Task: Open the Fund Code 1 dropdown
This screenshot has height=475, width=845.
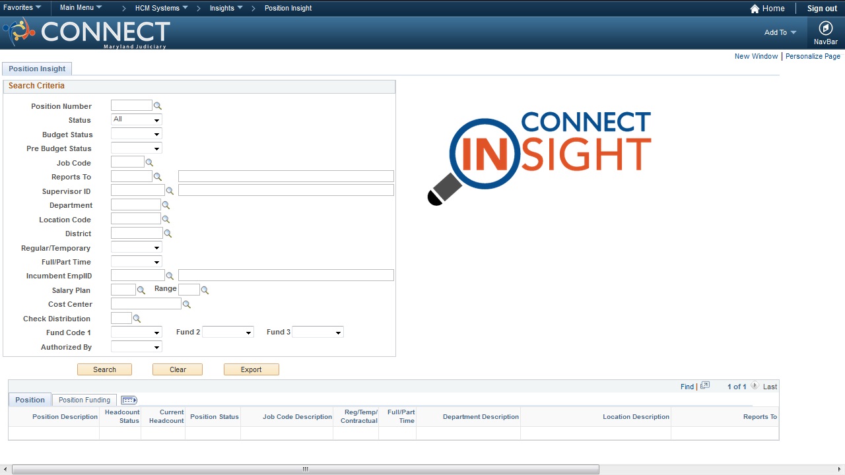Action: [137, 332]
